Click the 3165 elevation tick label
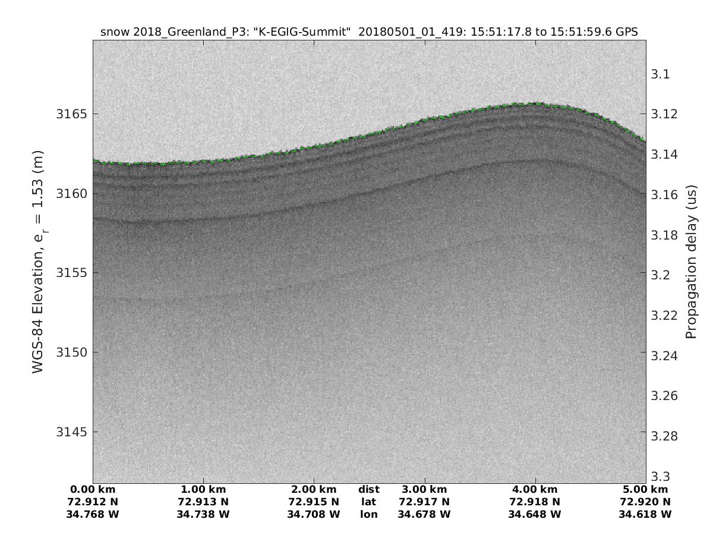 click(71, 114)
